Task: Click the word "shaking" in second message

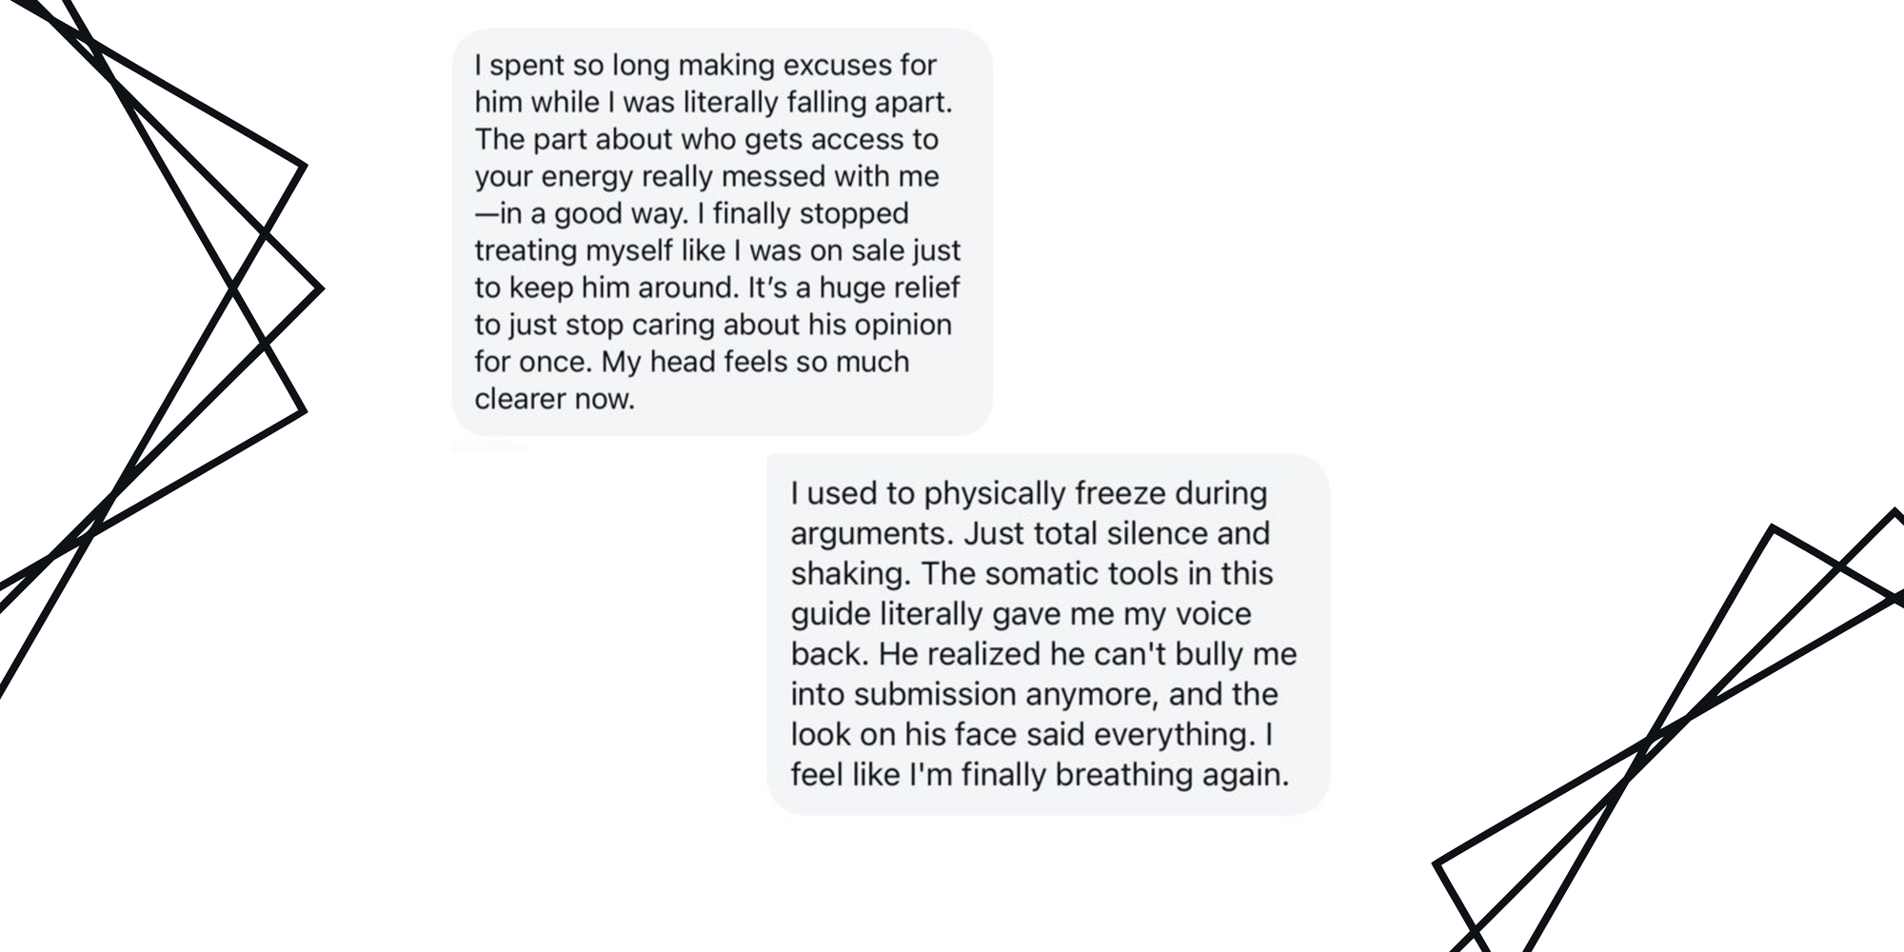Action: [x=847, y=574]
